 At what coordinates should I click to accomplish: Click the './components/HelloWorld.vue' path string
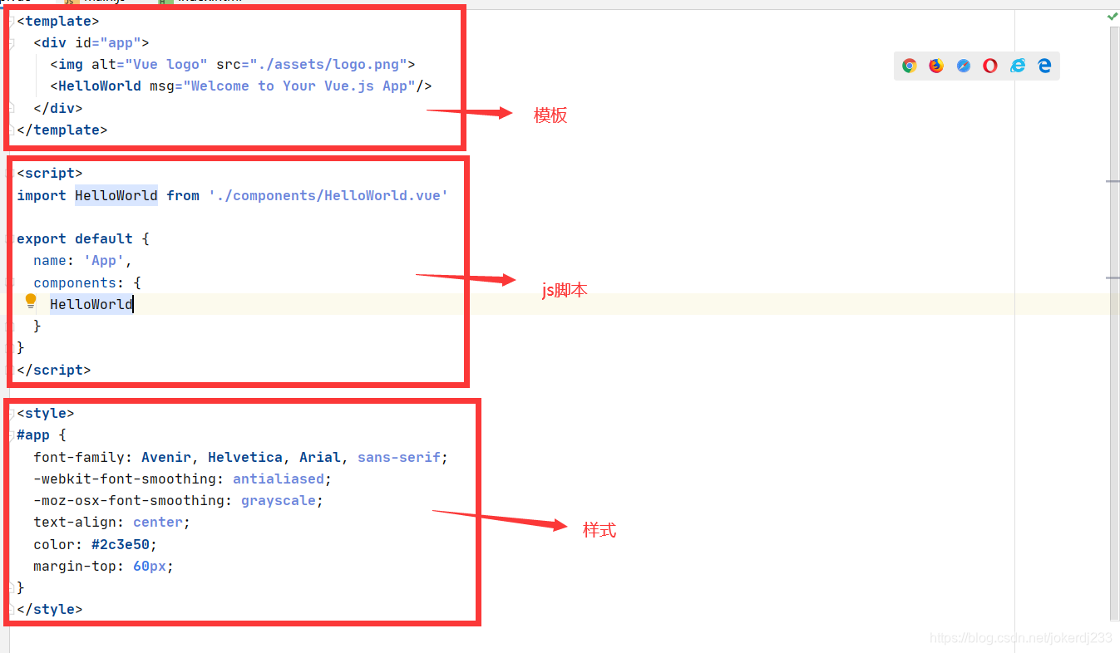coord(328,195)
